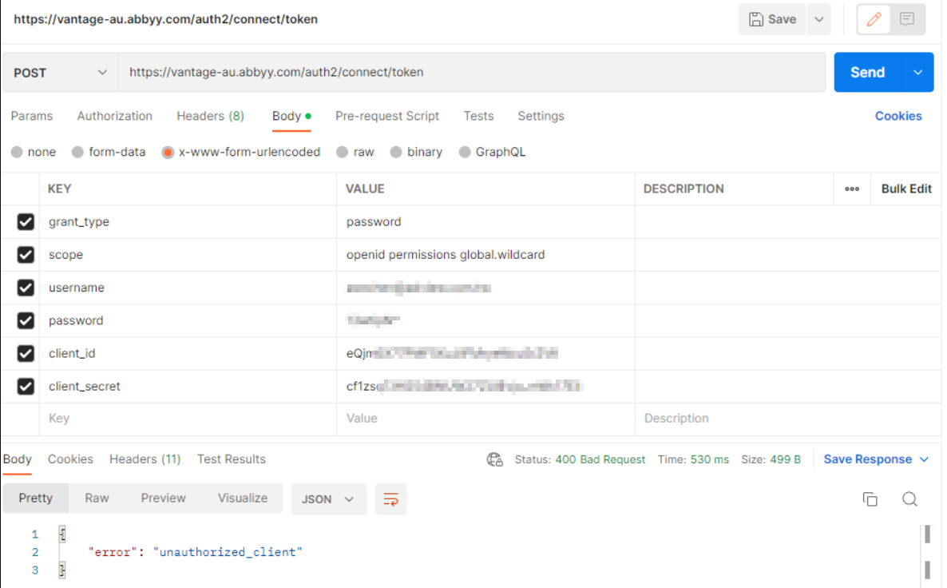The width and height of the screenshot is (947, 588).
Task: Click the request URL input field
Action: (472, 73)
